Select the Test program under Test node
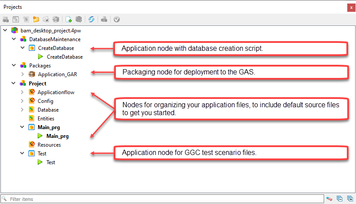This screenshot has height=204, width=356. 50,162
